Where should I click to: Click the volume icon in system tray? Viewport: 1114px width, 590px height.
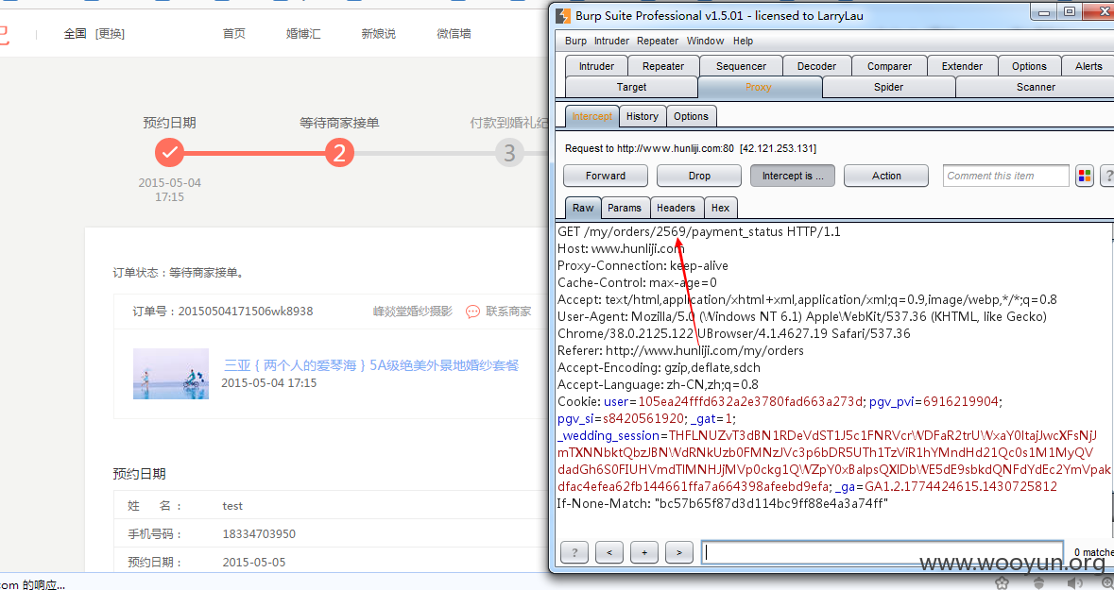point(1073,583)
